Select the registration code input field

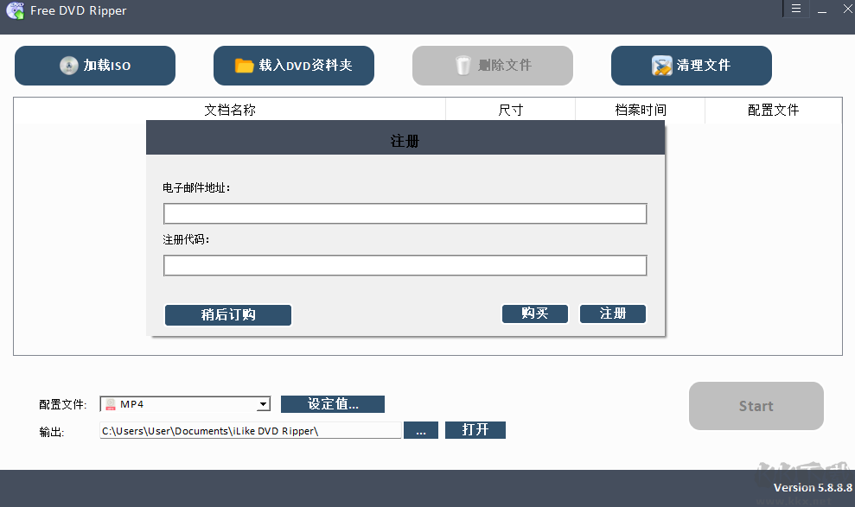[x=405, y=265]
